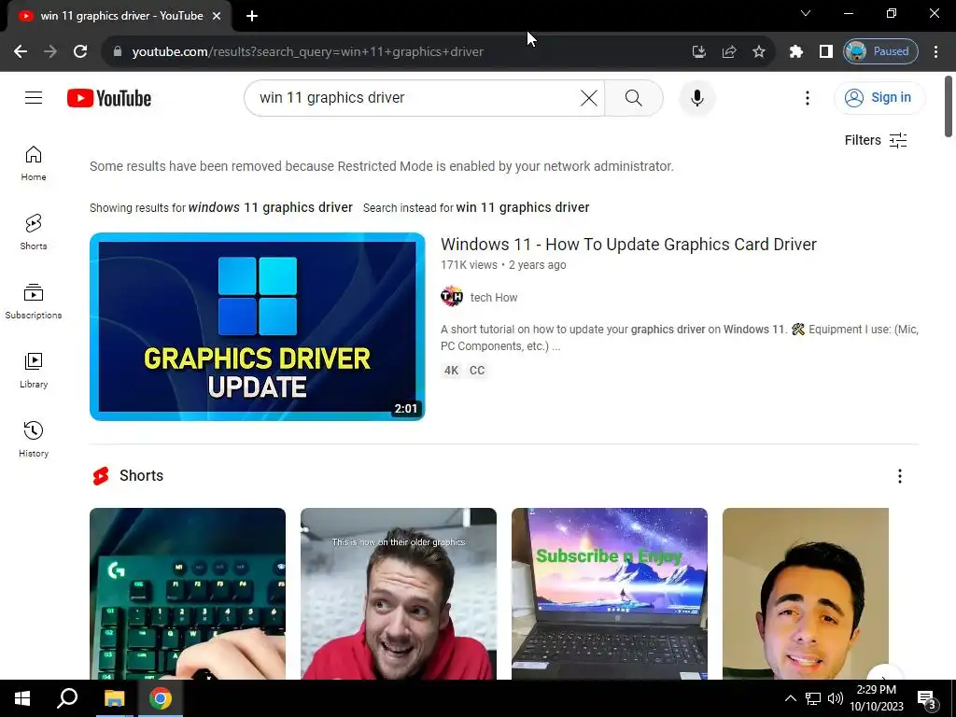Click the page vertical scrollbar

[949, 106]
